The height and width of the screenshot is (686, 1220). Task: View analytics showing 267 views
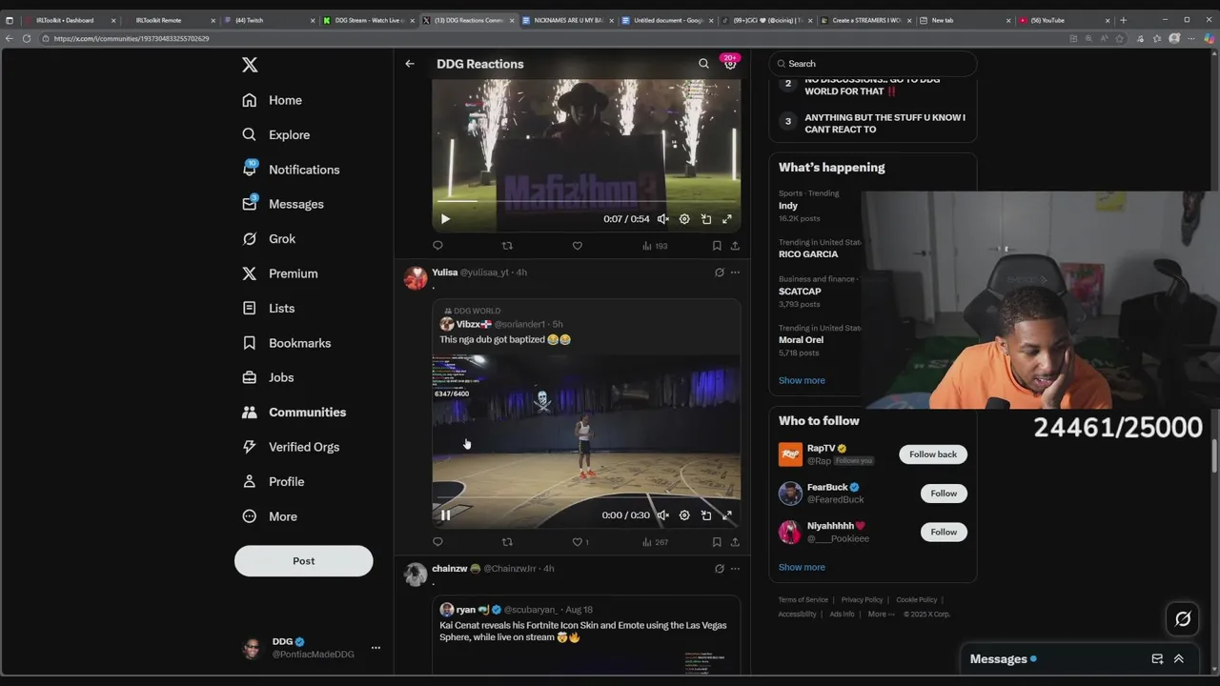coord(655,542)
